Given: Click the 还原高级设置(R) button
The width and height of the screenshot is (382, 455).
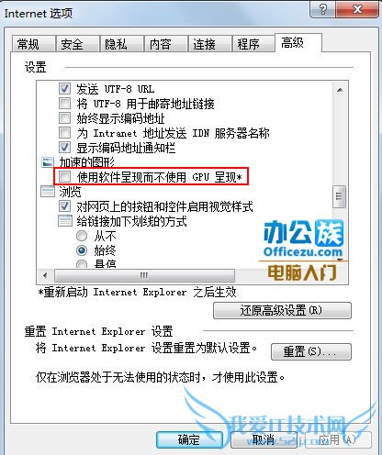Looking at the screenshot, I should [x=282, y=310].
